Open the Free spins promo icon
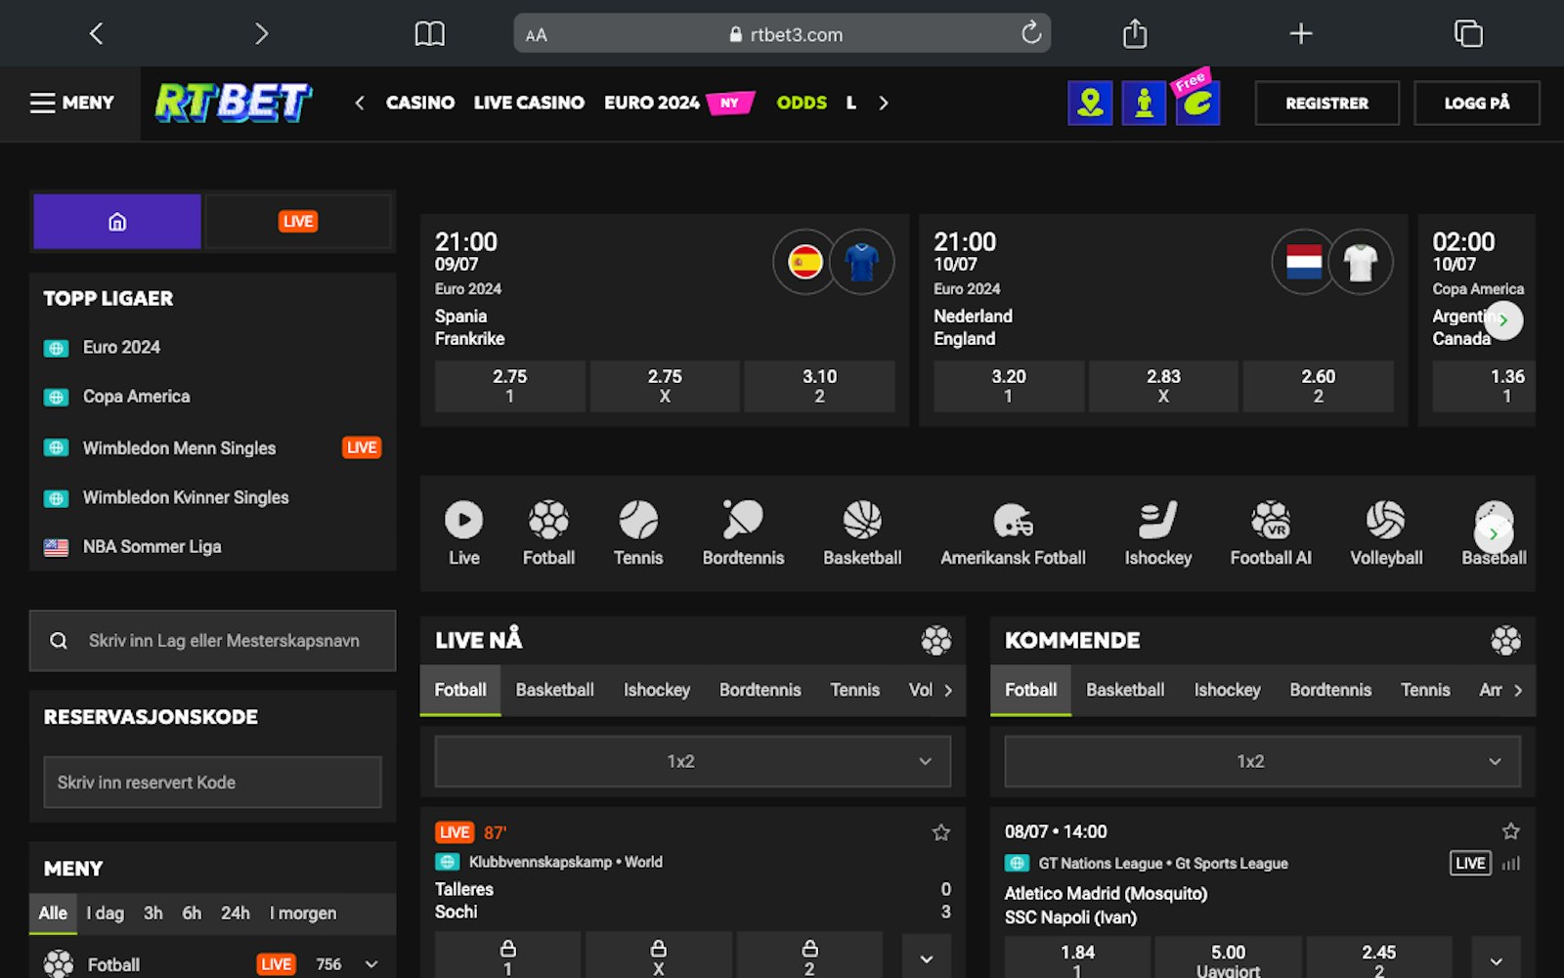Viewport: 1564px width, 978px height. click(1197, 103)
